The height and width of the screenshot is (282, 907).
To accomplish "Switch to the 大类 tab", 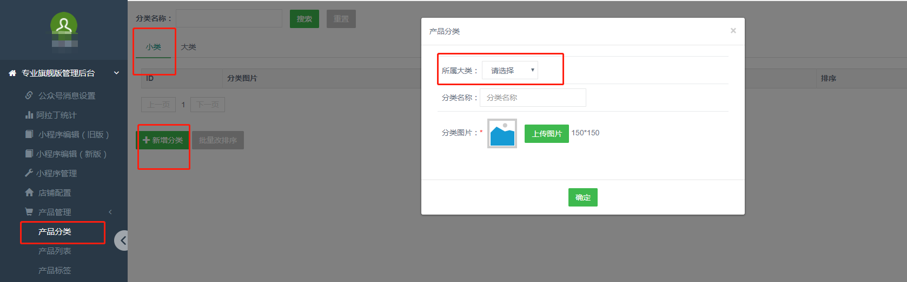I will [188, 47].
